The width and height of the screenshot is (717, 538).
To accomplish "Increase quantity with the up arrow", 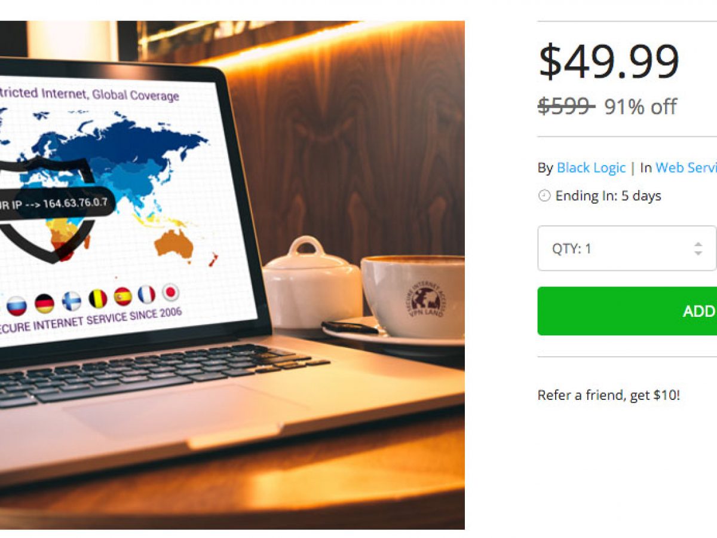I will pyautogui.click(x=698, y=243).
